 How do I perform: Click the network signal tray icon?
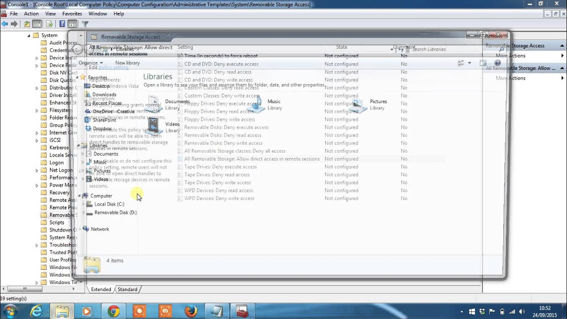(x=512, y=311)
